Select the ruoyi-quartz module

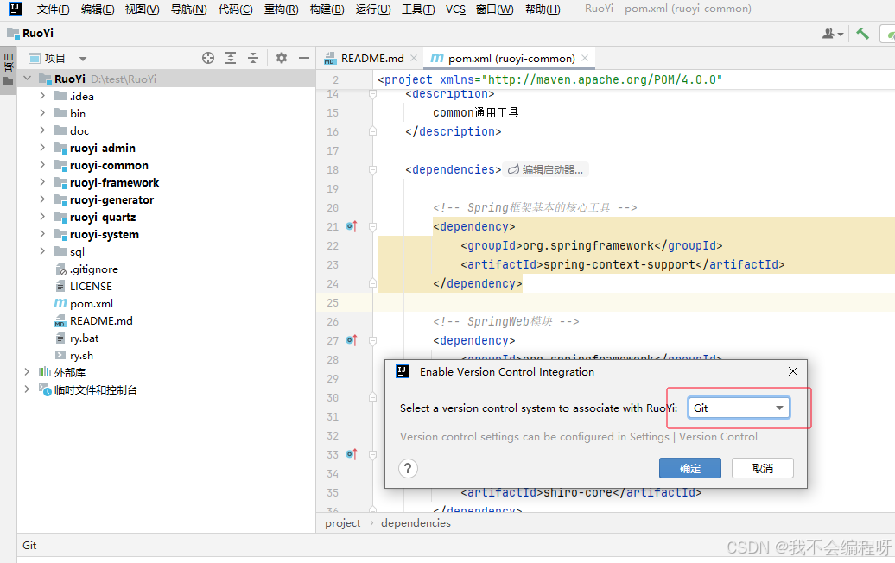103,217
